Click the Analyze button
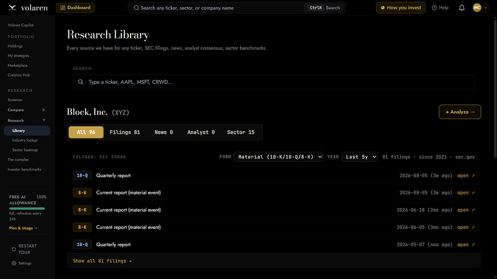Image resolution: width=497 pixels, height=279 pixels. click(x=460, y=112)
